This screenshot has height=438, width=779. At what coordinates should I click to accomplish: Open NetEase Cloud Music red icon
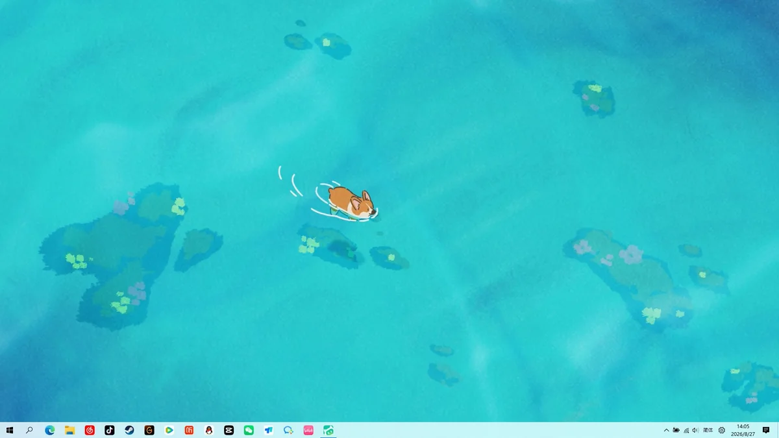tap(90, 430)
